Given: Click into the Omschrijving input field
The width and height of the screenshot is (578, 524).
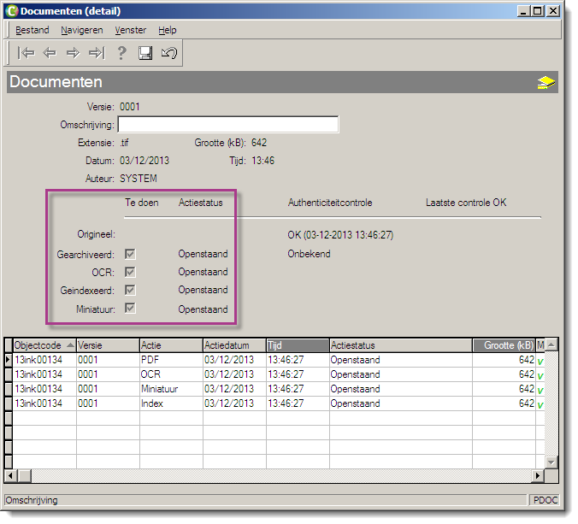Looking at the screenshot, I should click(x=228, y=125).
